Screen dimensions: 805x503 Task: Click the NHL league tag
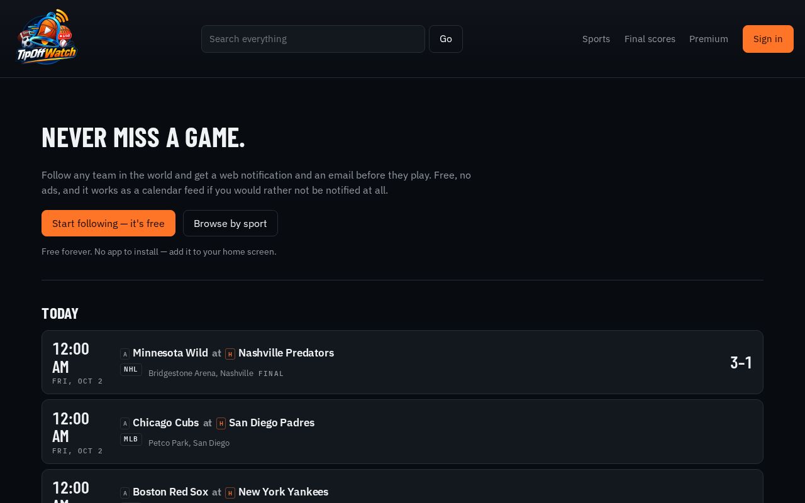(131, 370)
